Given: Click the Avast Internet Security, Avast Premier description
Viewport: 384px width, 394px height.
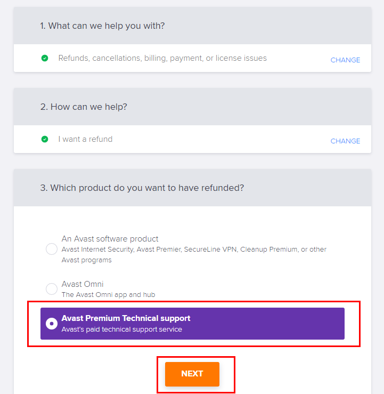Looking at the screenshot, I should [x=194, y=254].
